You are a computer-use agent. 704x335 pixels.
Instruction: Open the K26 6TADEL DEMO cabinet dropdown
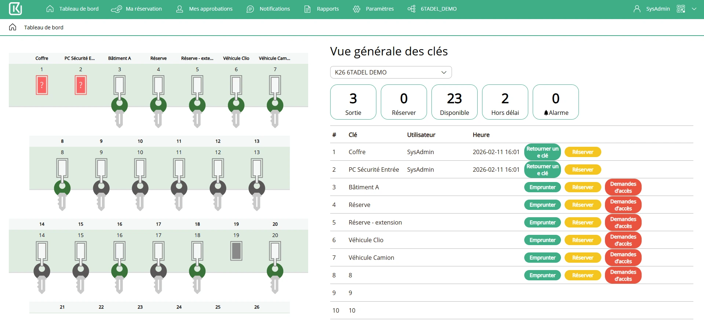click(391, 72)
